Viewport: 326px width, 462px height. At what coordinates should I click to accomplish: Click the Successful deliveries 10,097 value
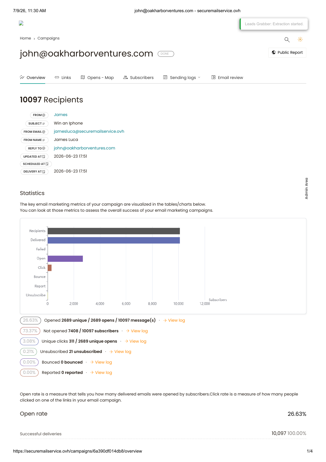[279, 433]
